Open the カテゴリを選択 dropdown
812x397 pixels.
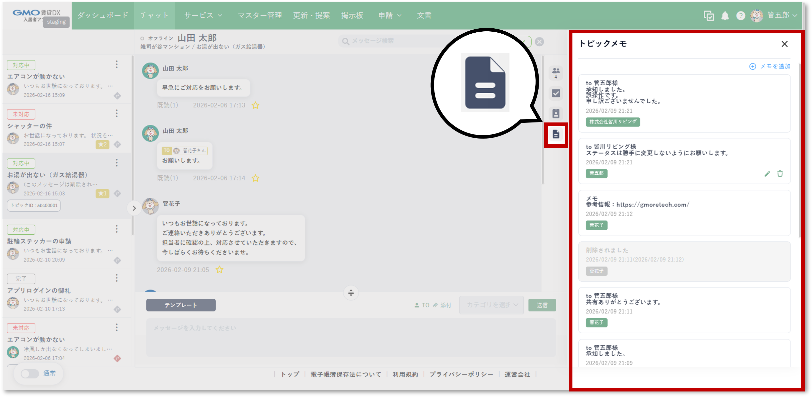(x=491, y=305)
